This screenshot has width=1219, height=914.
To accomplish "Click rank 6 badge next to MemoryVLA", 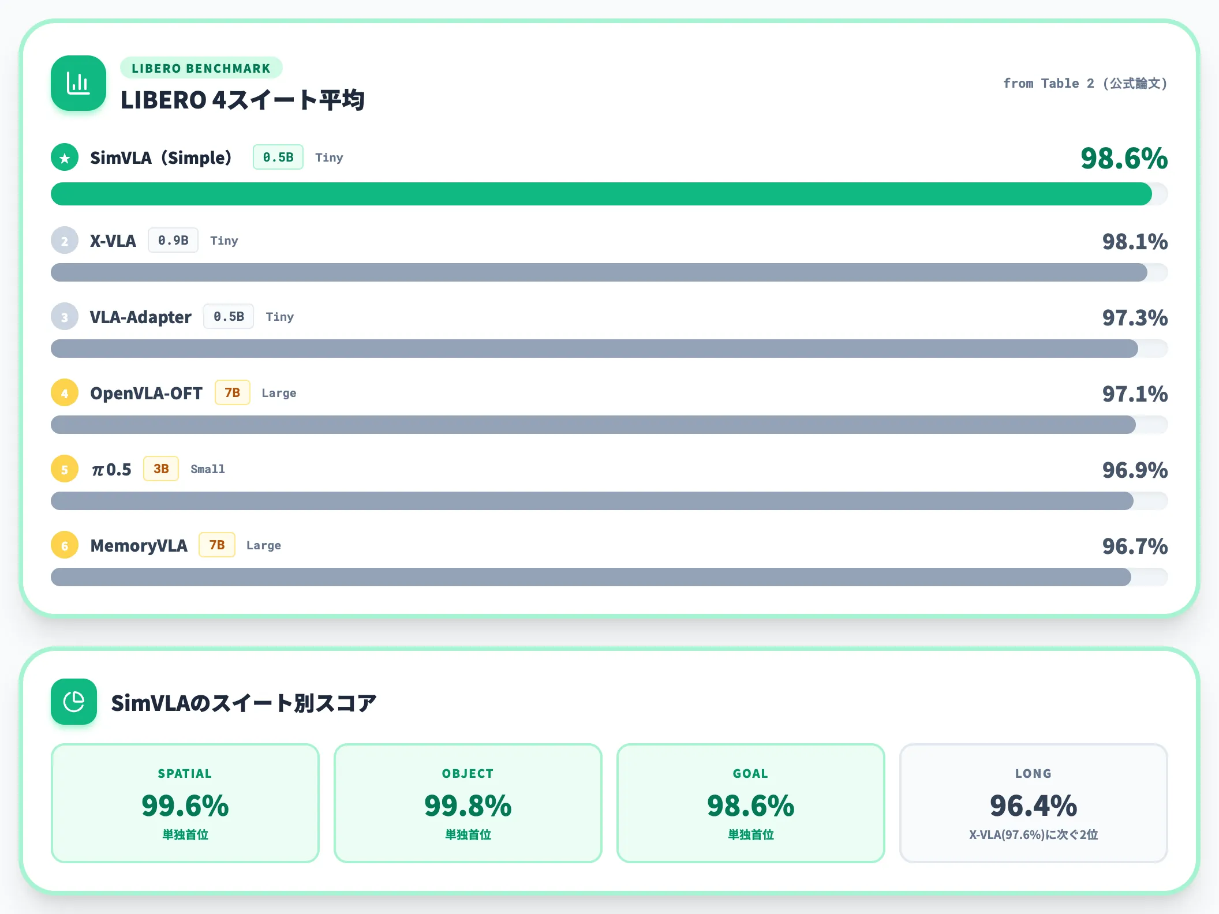I will pos(65,545).
